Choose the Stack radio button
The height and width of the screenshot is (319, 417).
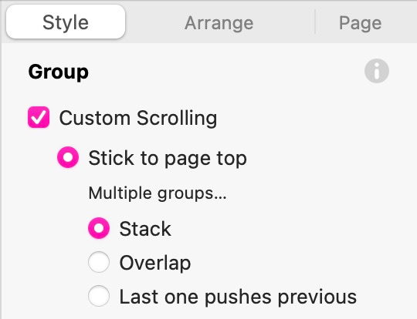(x=99, y=228)
